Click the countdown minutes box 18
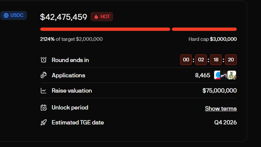Viewport: 261px width, 147px height. tap(216, 60)
